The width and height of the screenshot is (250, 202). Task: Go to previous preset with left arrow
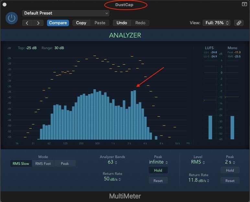27,23
